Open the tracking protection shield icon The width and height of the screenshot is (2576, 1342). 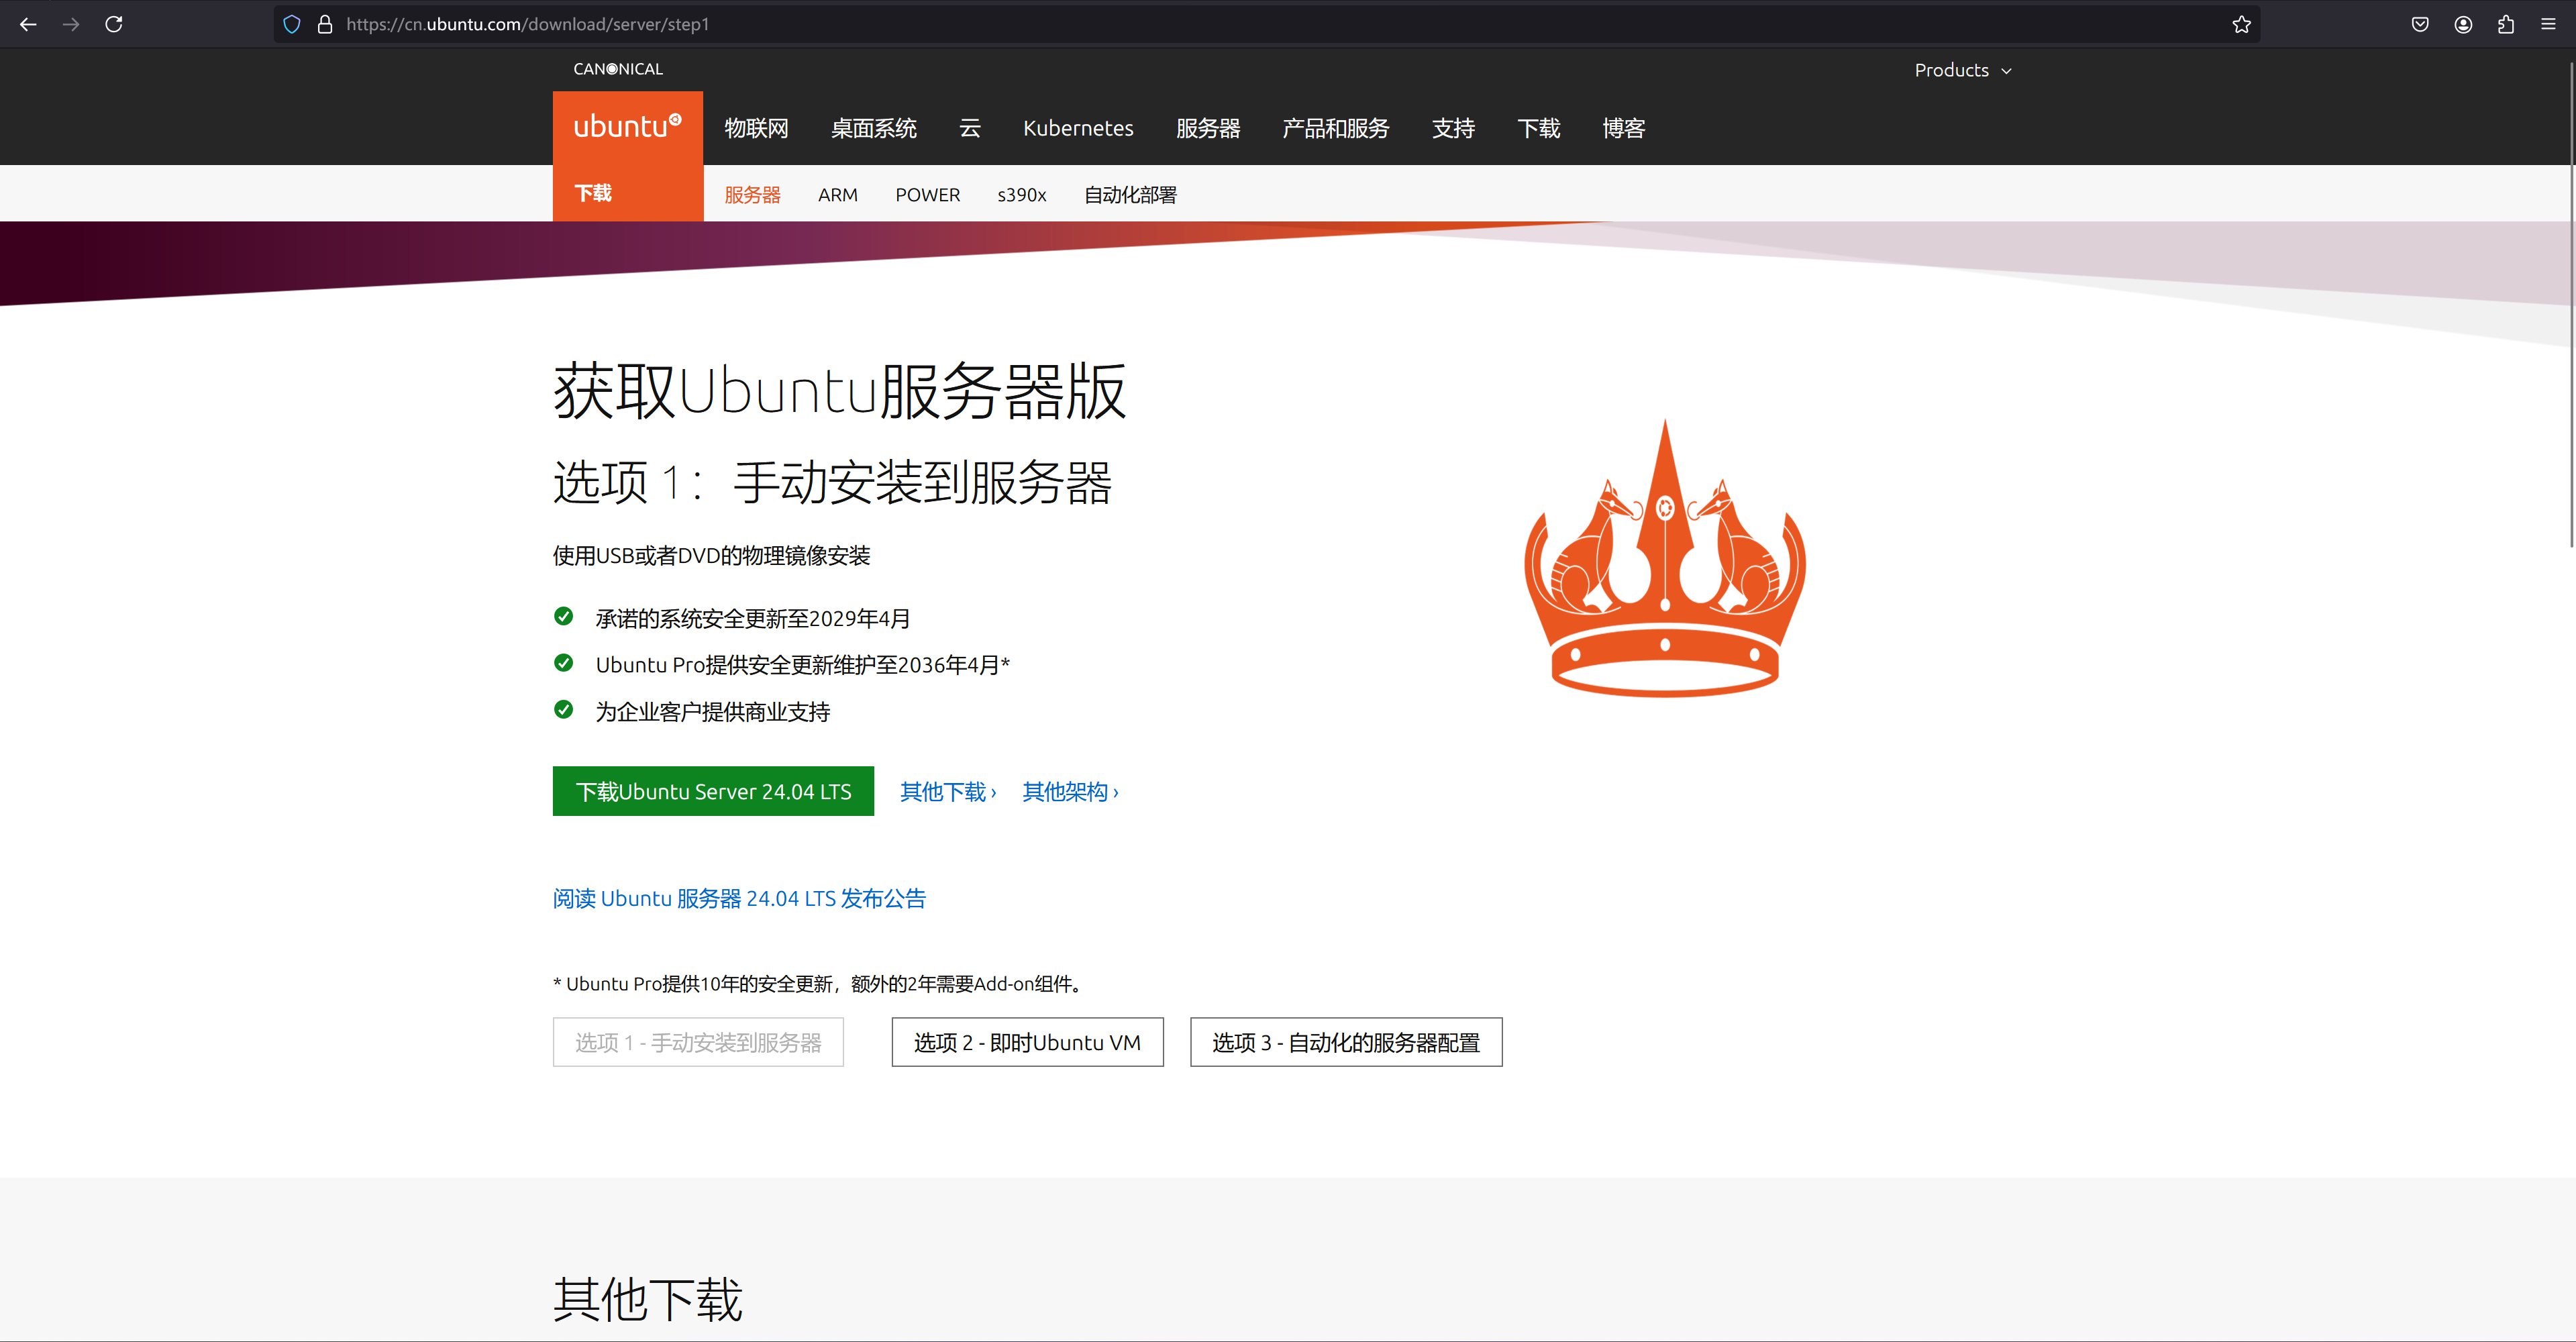pos(292,24)
